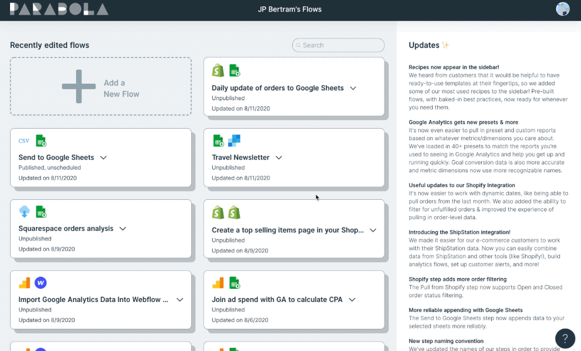Click the left Shopify icon on top selling items card

click(218, 212)
